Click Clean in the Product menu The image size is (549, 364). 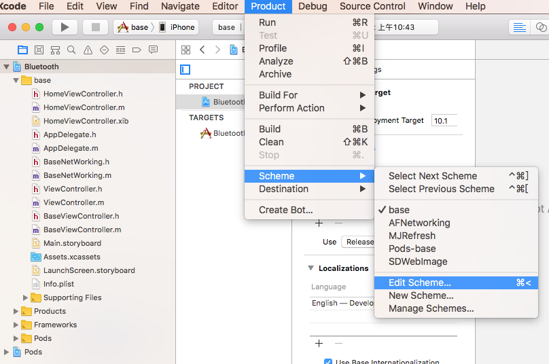(310, 142)
